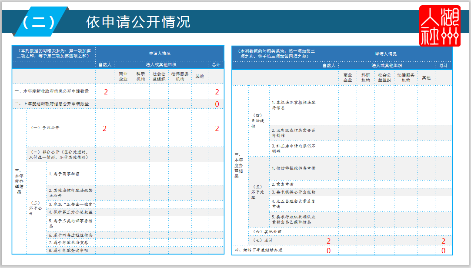Select 总计 value 2 in 予以公开 row
This screenshot has width=471, height=268.
click(x=217, y=129)
